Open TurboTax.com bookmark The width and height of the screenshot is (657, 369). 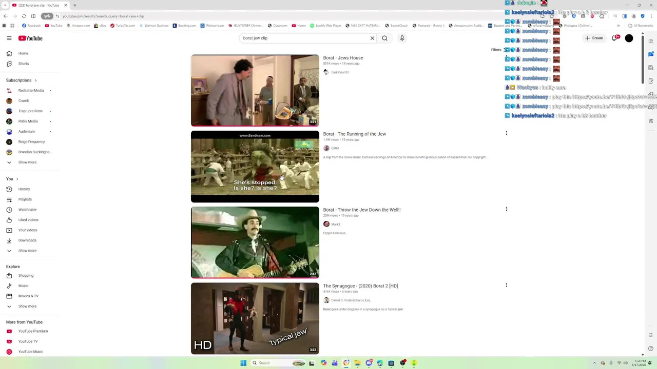pos(123,26)
